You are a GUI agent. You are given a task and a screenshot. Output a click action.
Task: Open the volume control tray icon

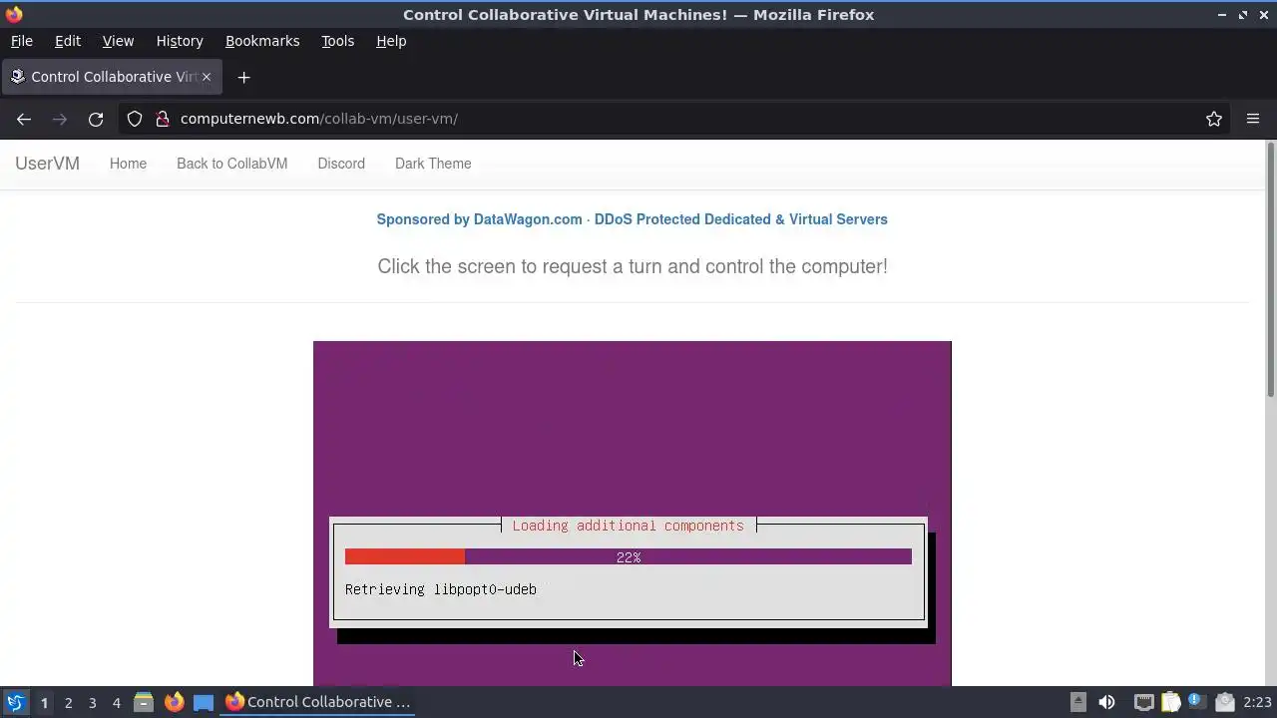[x=1106, y=702]
